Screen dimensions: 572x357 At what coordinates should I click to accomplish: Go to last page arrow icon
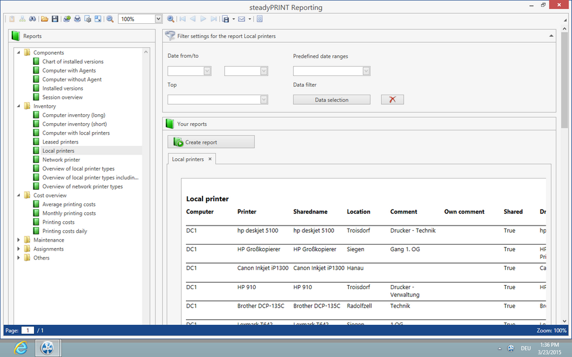214,19
